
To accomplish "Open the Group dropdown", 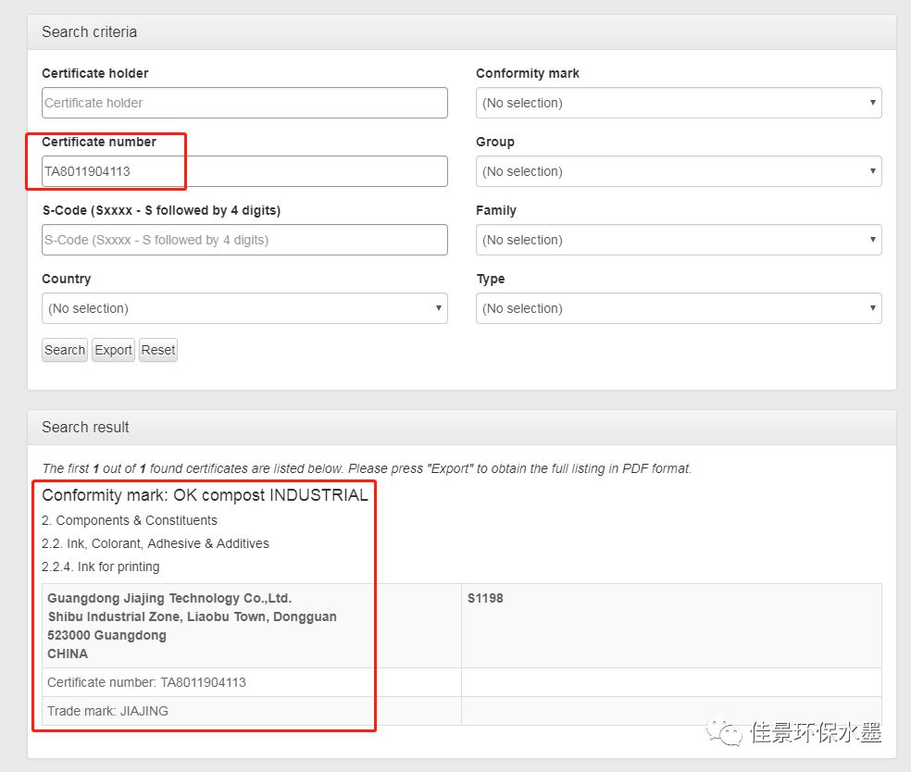I will 679,171.
